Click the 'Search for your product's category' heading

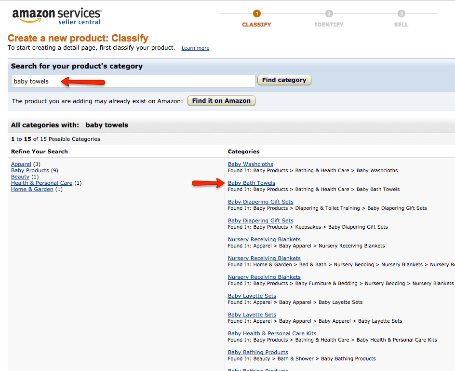[x=77, y=66]
